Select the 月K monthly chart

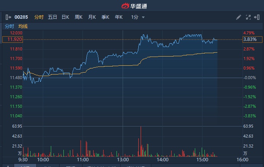[92, 17]
